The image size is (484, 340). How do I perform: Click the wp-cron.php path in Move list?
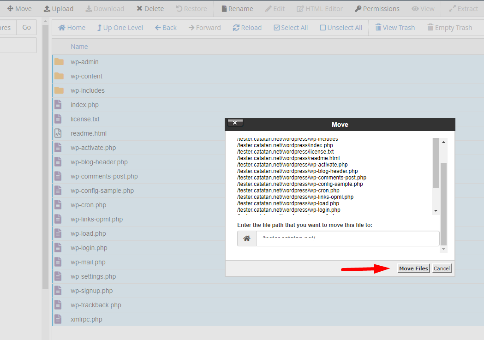coord(288,191)
